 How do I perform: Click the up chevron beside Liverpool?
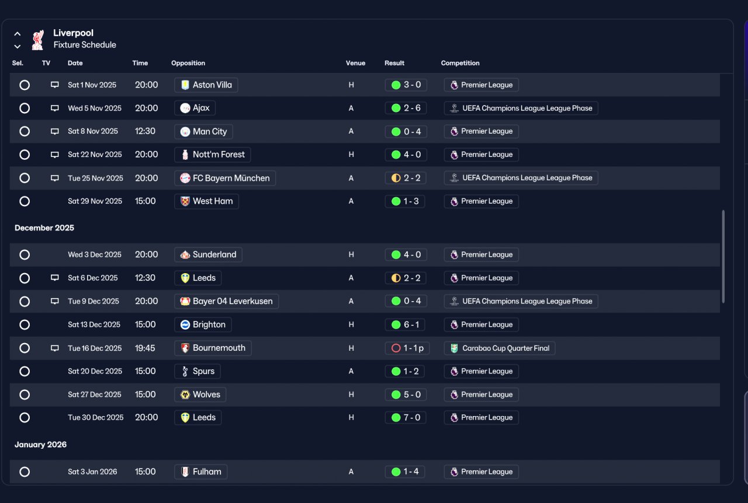(x=18, y=34)
